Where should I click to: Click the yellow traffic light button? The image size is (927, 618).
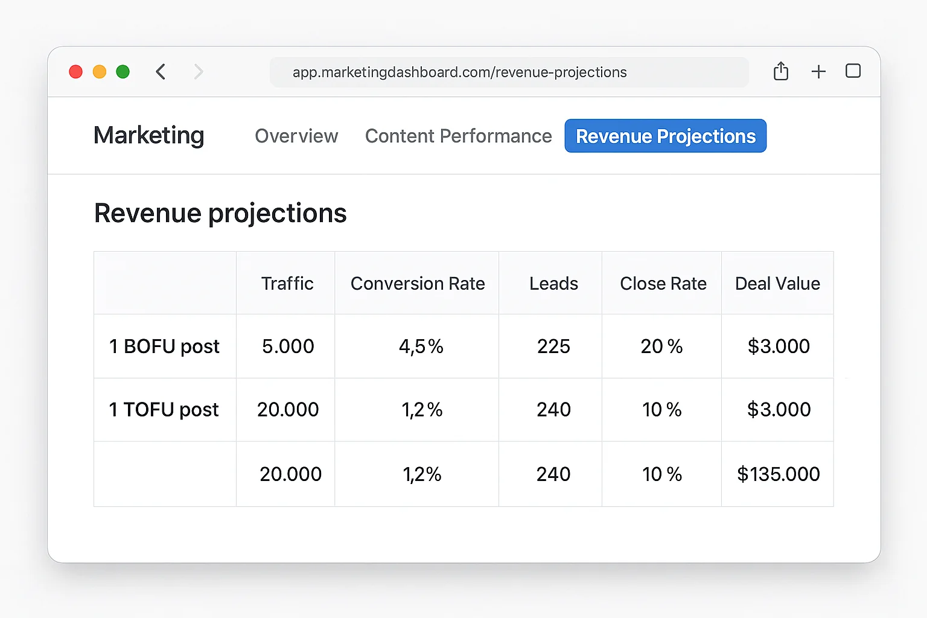tap(99, 71)
